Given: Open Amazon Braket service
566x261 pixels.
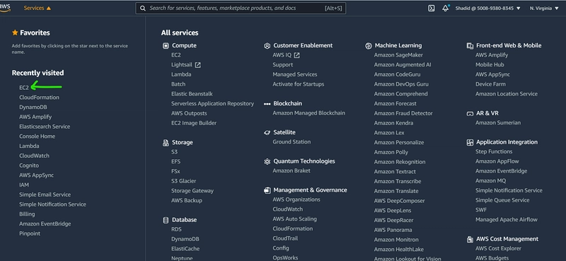Looking at the screenshot, I should 291,170.
